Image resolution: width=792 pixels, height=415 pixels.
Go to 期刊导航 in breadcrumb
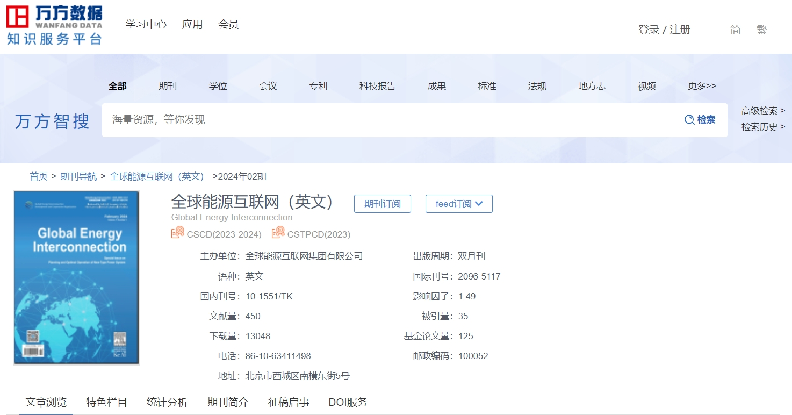pos(78,176)
